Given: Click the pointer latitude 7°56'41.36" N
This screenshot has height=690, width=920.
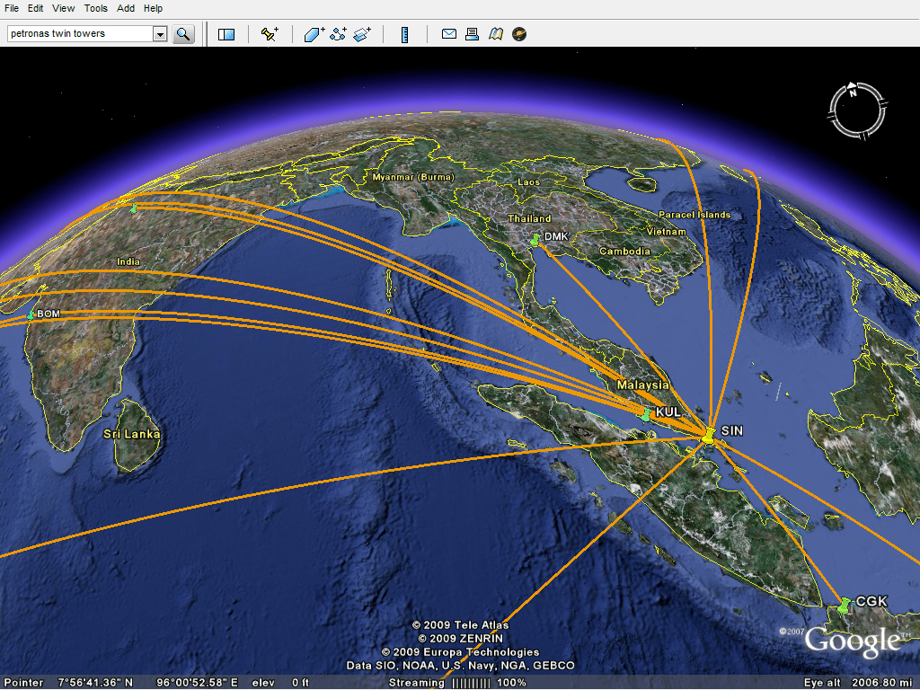Looking at the screenshot, I should [95, 683].
